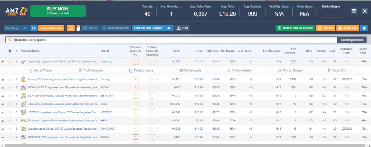
Task: Open the Find the best supplier dropdown arrow
Action: (169, 28)
